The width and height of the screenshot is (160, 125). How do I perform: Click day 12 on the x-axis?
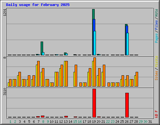point(61,122)
